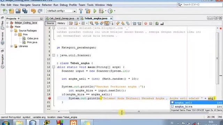223x125 pixels.
Task: Collapse the import fold at line 9
Action: 54,55
